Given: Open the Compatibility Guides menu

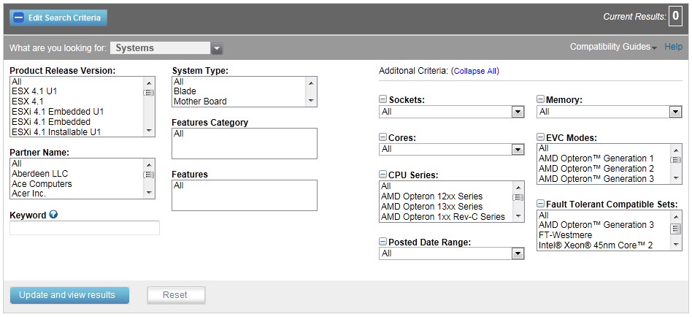Looking at the screenshot, I should (613, 47).
